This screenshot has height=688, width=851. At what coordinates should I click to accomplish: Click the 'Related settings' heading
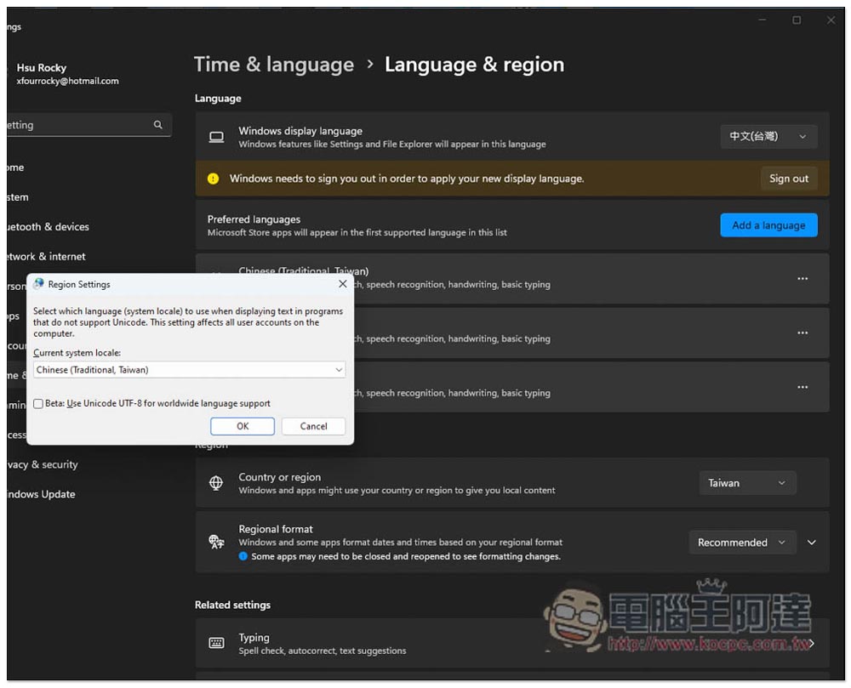click(232, 605)
